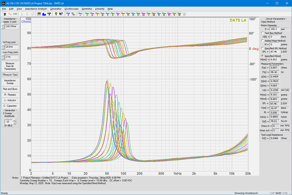Show memory 3 trace icon
The width and height of the screenshot is (292, 195).
tap(97, 14)
